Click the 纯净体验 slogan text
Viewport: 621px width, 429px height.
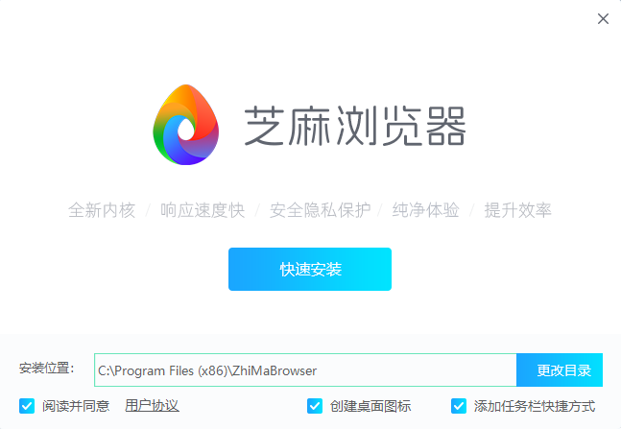pyautogui.click(x=426, y=210)
